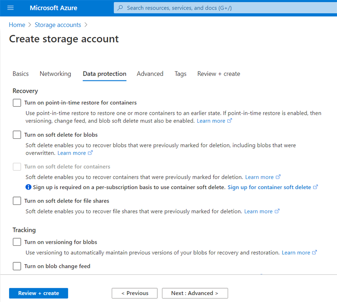
Task: Turn on versioning for blobs
Action: pyautogui.click(x=17, y=242)
